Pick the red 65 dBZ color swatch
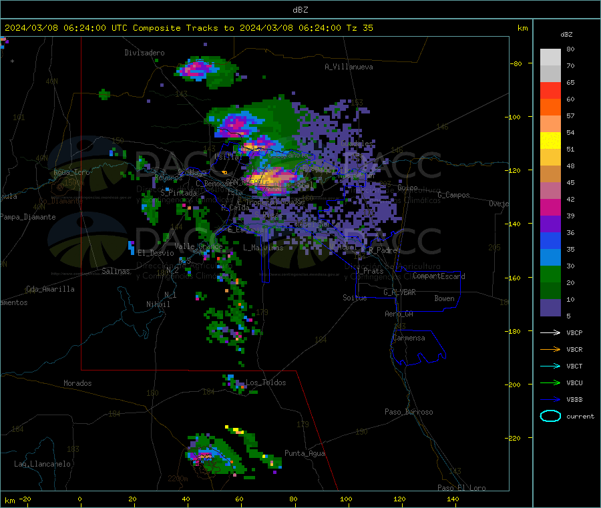This screenshot has height=508, width=601. (550, 90)
